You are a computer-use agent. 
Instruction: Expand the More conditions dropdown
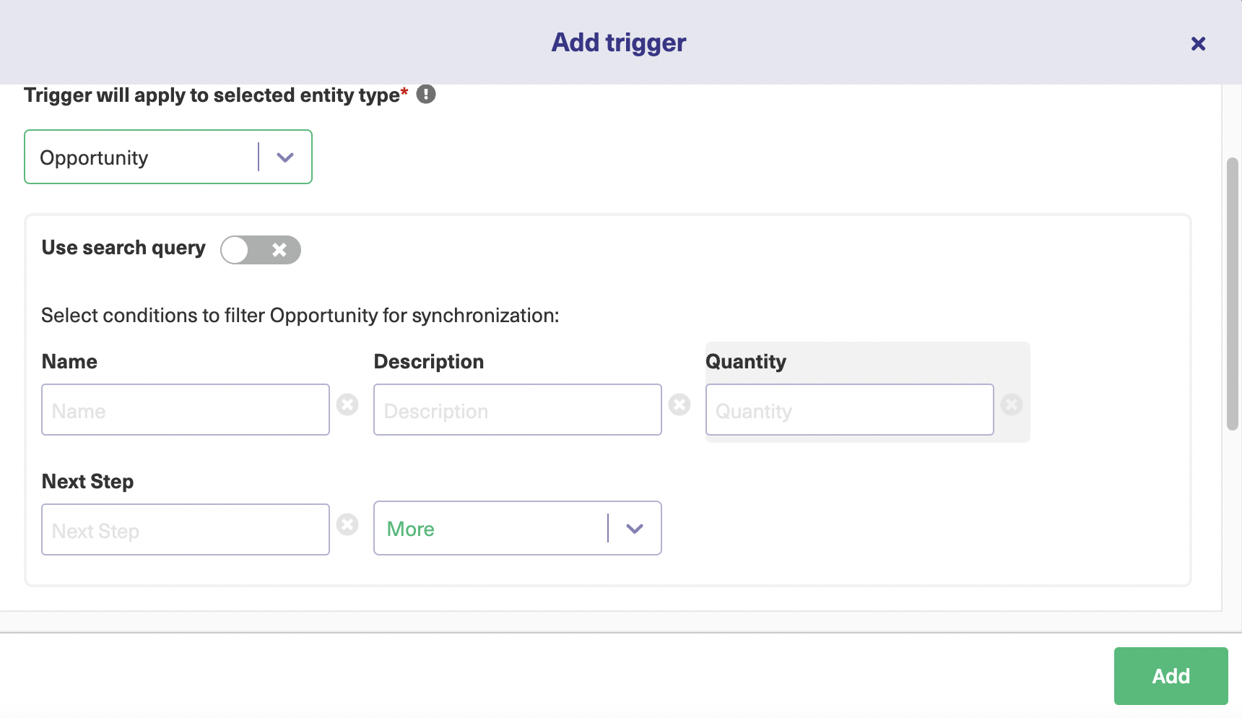tap(518, 528)
